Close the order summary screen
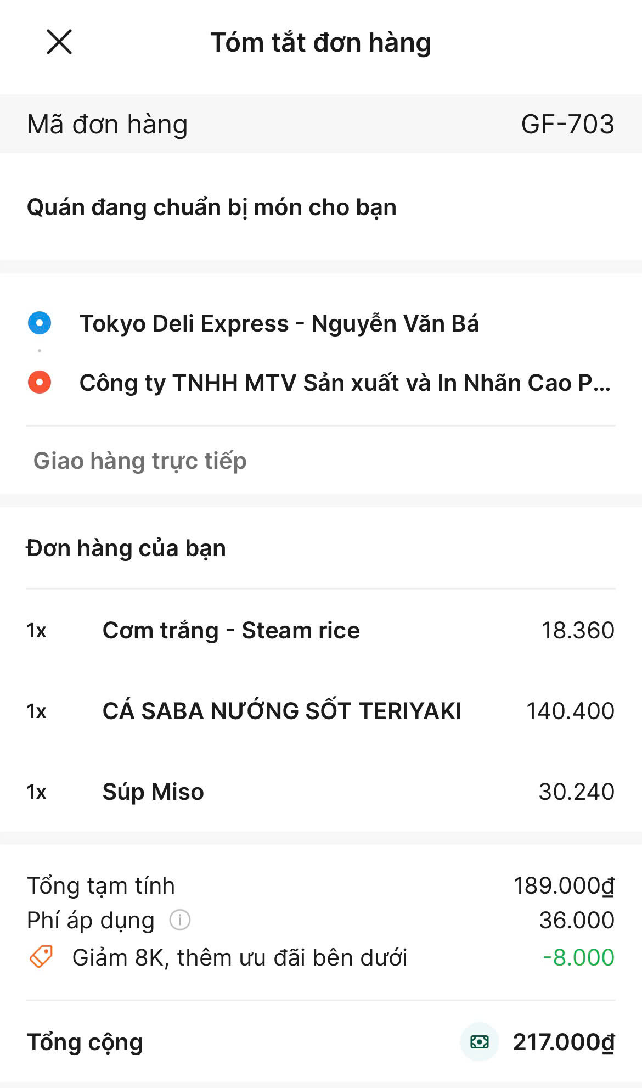This screenshot has width=642, height=1088. coord(59,42)
